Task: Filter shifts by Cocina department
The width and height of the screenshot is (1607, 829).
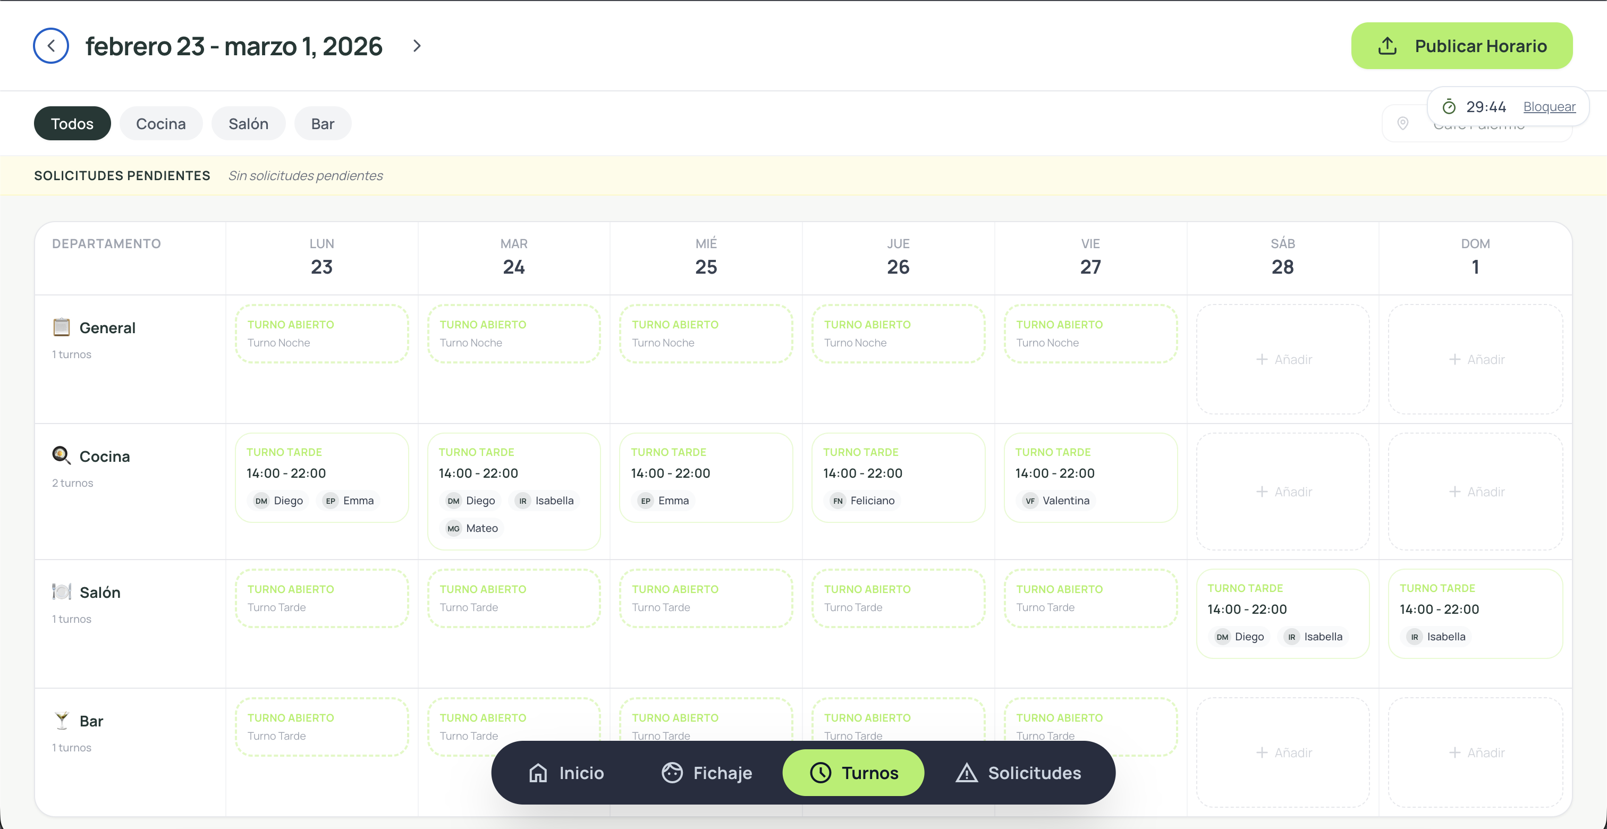Action: [161, 123]
